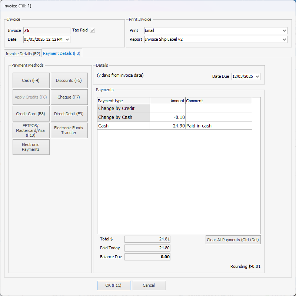The image size is (296, 296).
Task: Click the 'Paid in cash' comment cell
Action: coord(219,126)
